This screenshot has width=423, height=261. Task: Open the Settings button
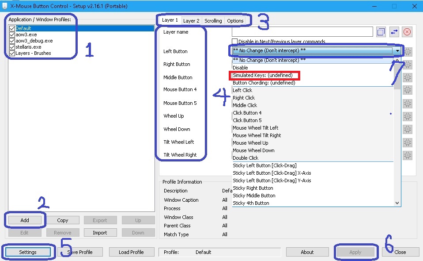point(28,252)
